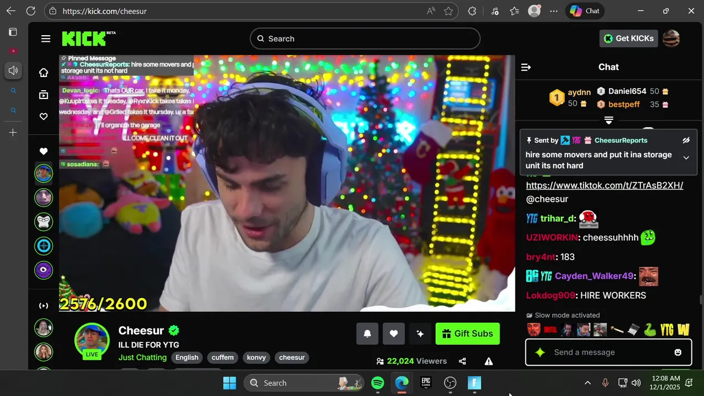704x396 pixels.
Task: Select the English tag
Action: pyautogui.click(x=187, y=358)
